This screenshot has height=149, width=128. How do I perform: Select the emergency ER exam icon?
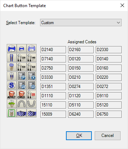coord(32,95)
